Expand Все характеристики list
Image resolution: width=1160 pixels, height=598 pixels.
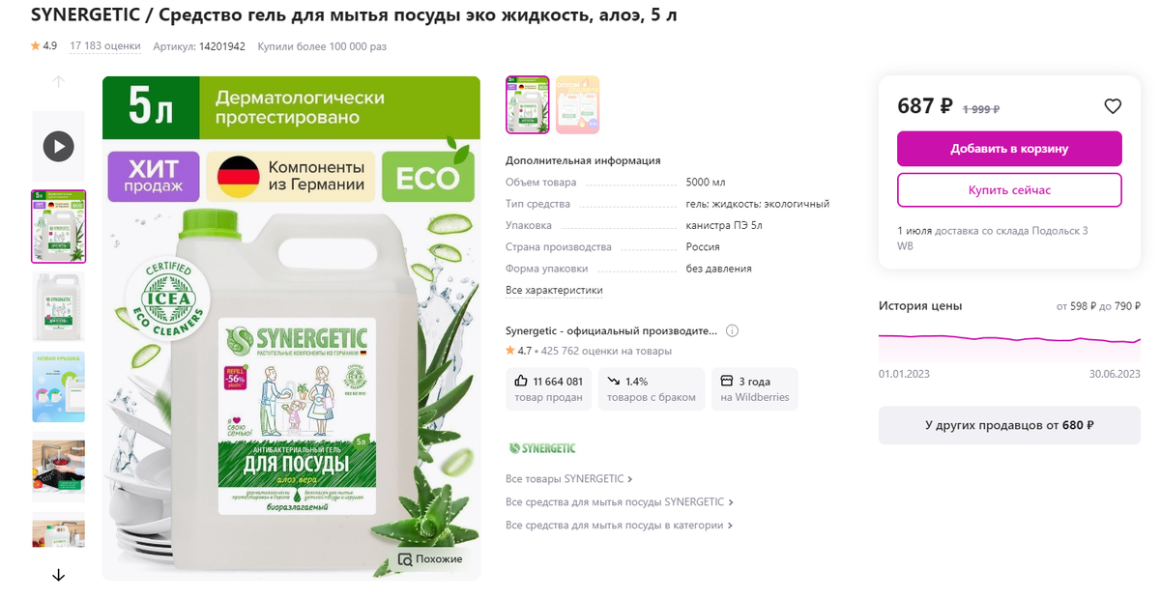click(554, 290)
